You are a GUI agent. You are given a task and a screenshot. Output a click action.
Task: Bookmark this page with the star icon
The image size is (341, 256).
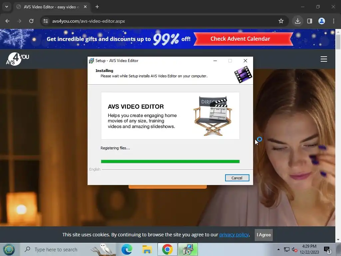[x=281, y=21]
